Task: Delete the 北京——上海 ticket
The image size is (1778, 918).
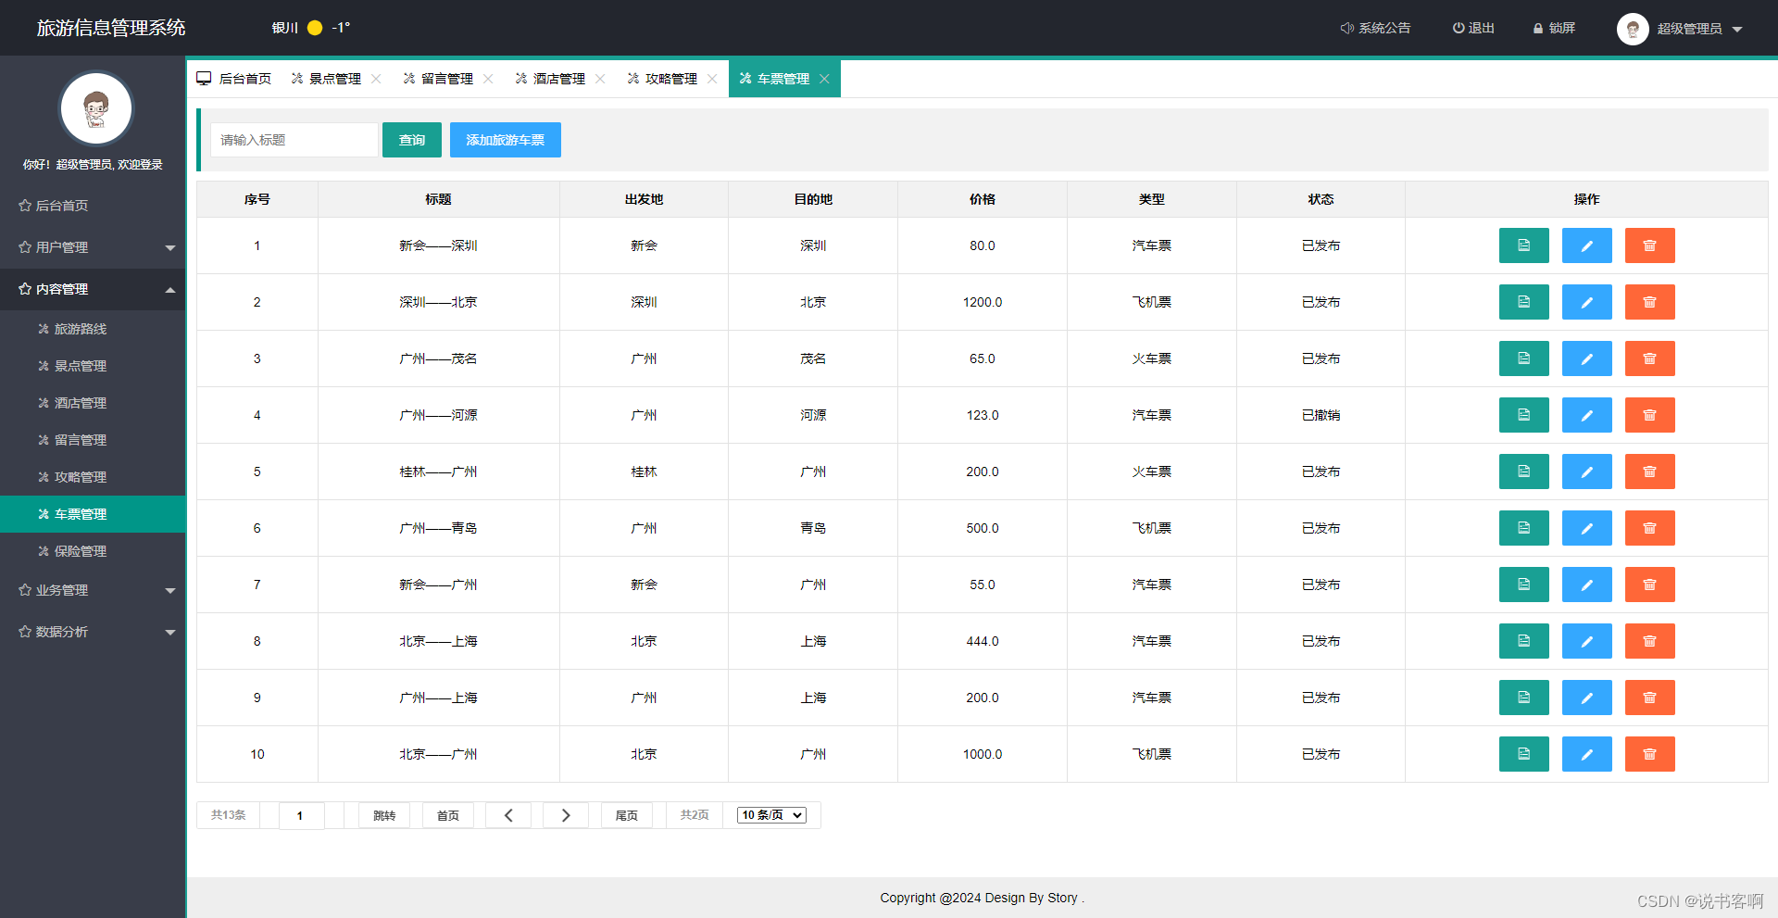Action: pyautogui.click(x=1649, y=641)
